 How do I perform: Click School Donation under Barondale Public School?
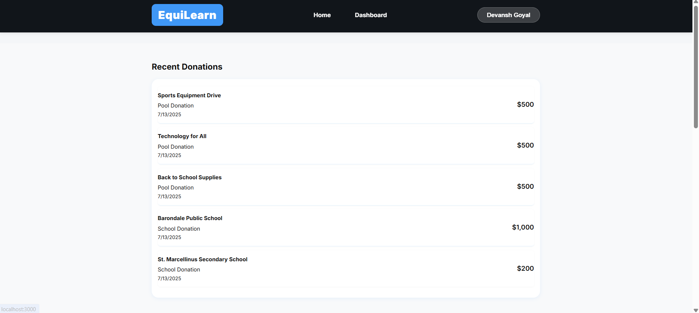coord(179,228)
